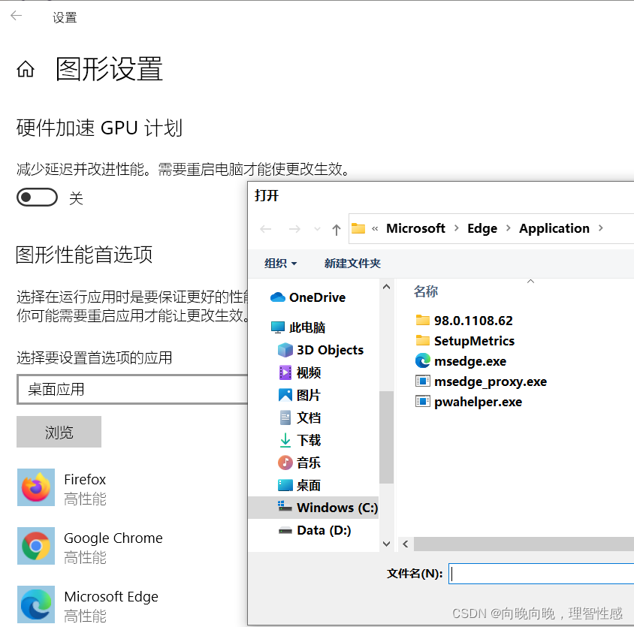Select the pwahelper.exe file

[469, 402]
